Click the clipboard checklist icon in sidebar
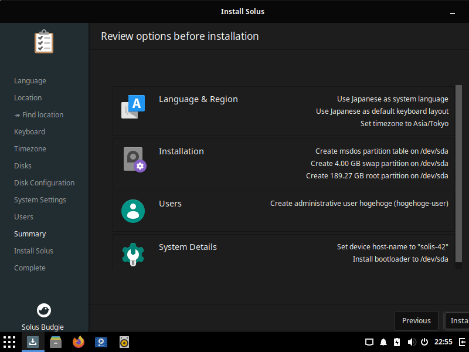469x352 pixels. pyautogui.click(x=43, y=42)
